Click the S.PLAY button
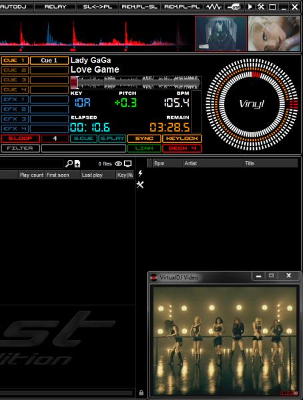This screenshot has height=400, width=303. click(112, 139)
